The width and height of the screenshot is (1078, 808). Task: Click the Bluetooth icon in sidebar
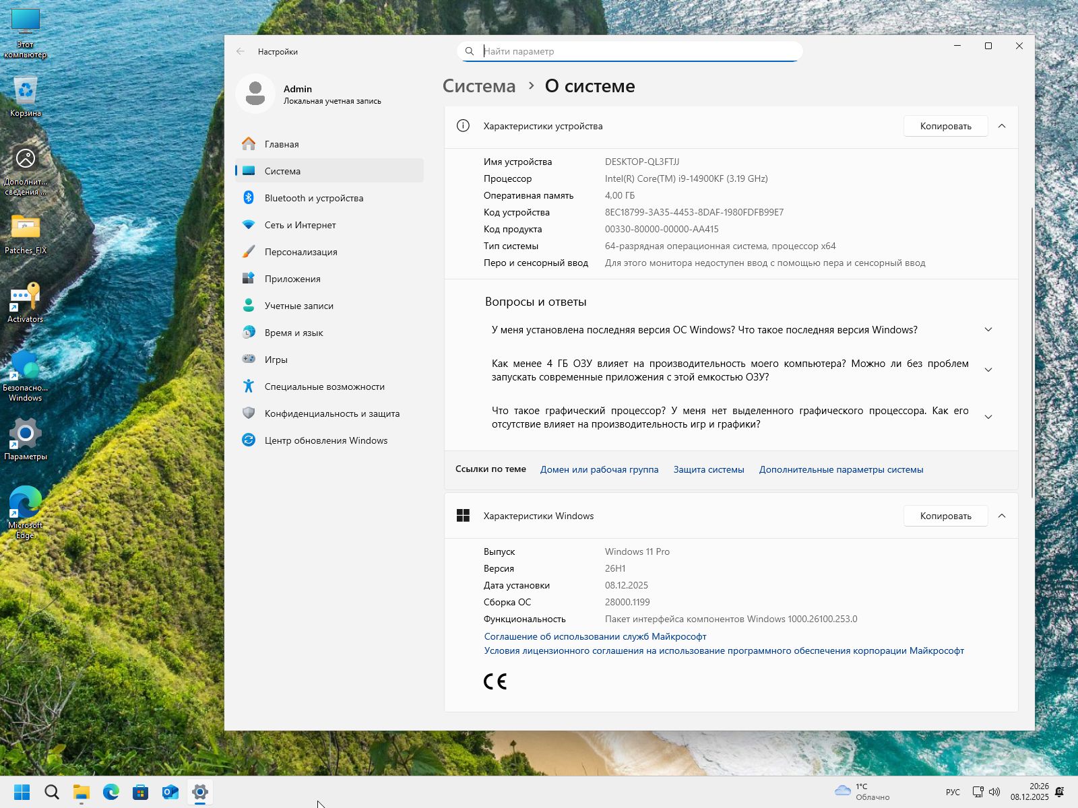coord(249,197)
